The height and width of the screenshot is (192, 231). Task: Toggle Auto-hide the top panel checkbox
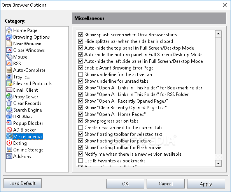coord(80,48)
